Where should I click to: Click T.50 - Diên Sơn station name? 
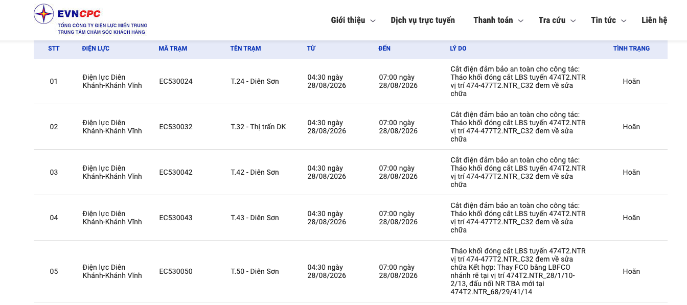[255, 271]
